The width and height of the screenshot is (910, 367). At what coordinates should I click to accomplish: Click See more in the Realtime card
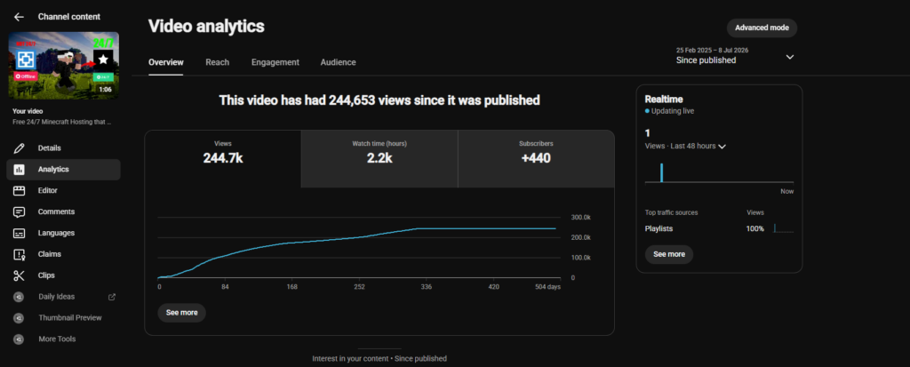click(669, 254)
